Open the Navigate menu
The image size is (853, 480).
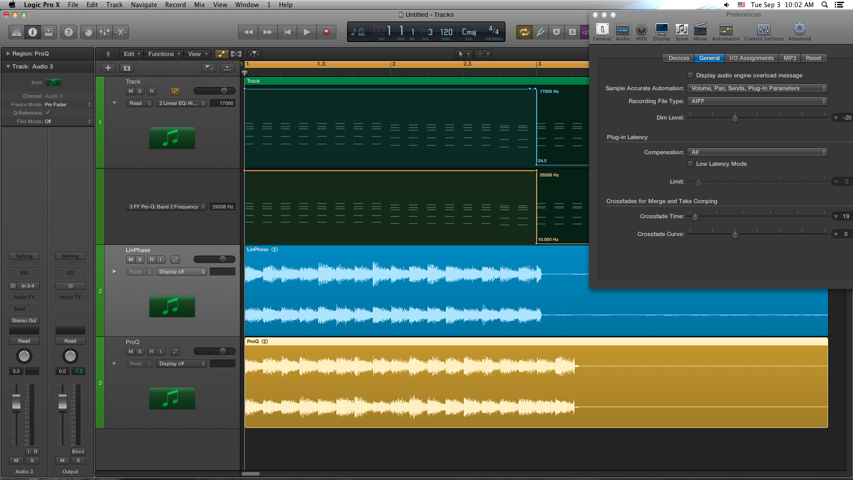[144, 5]
